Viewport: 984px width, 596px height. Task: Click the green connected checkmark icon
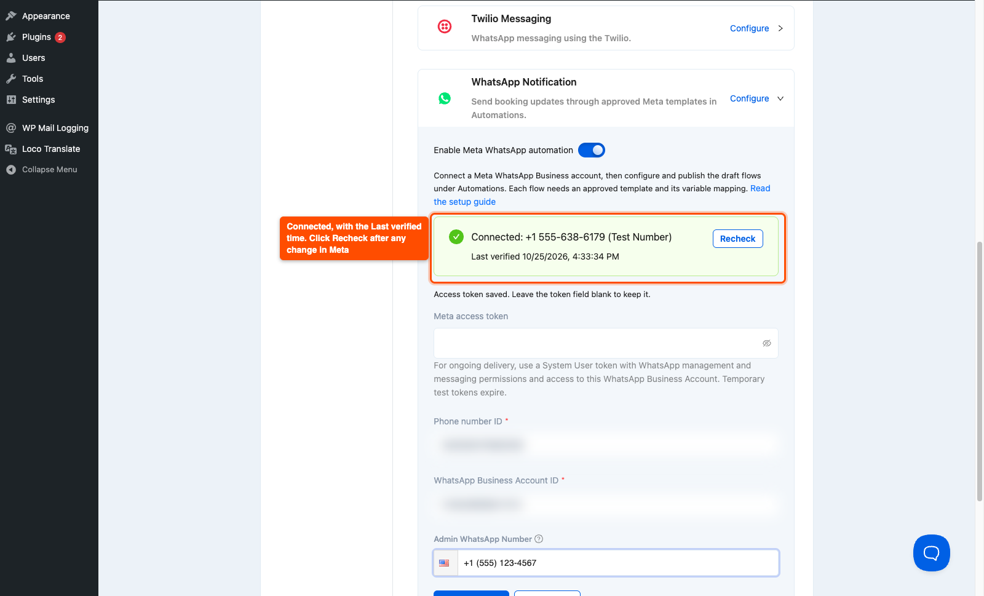click(456, 237)
